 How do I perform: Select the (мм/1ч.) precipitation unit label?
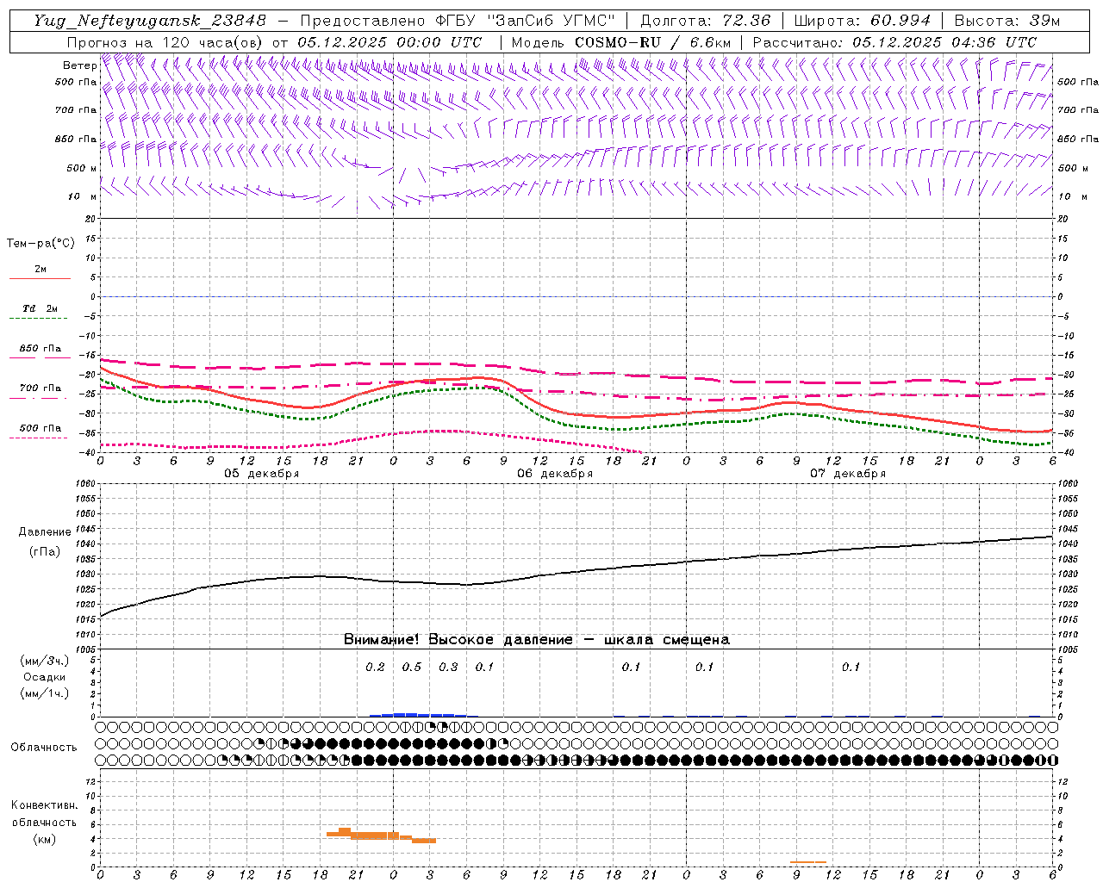45,693
